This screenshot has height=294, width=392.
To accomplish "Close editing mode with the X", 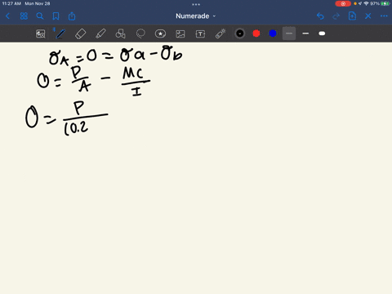I will (368, 16).
